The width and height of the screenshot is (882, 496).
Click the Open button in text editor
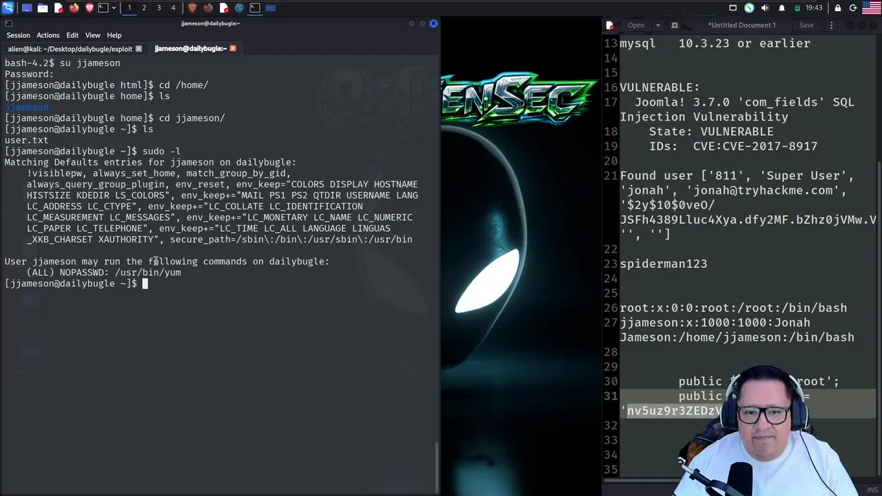[636, 25]
